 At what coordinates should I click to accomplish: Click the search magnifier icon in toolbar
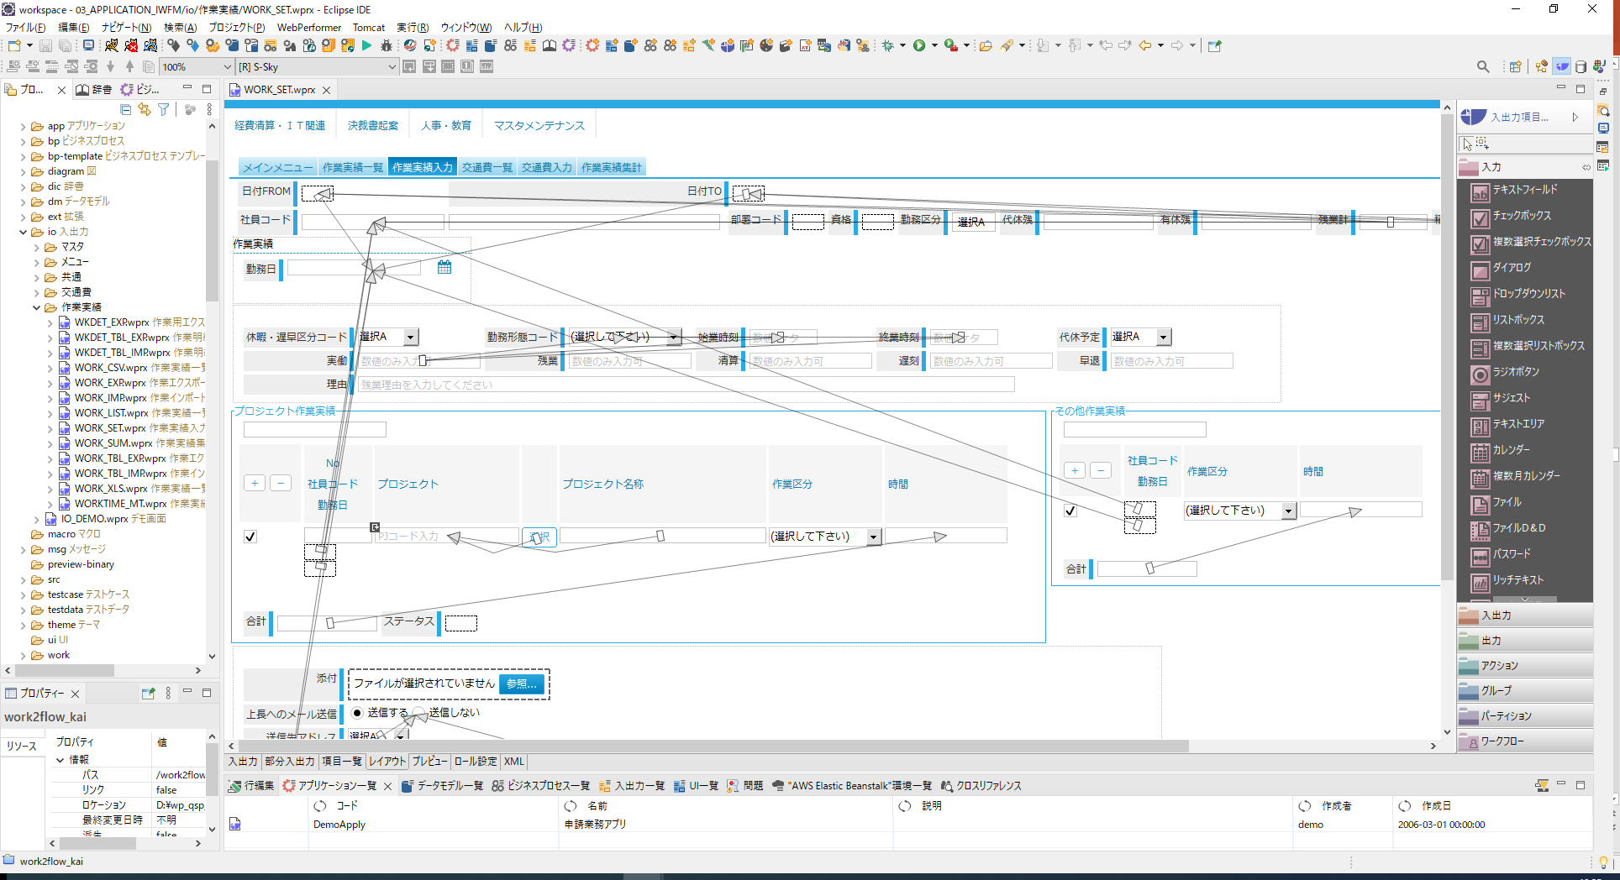(1483, 66)
